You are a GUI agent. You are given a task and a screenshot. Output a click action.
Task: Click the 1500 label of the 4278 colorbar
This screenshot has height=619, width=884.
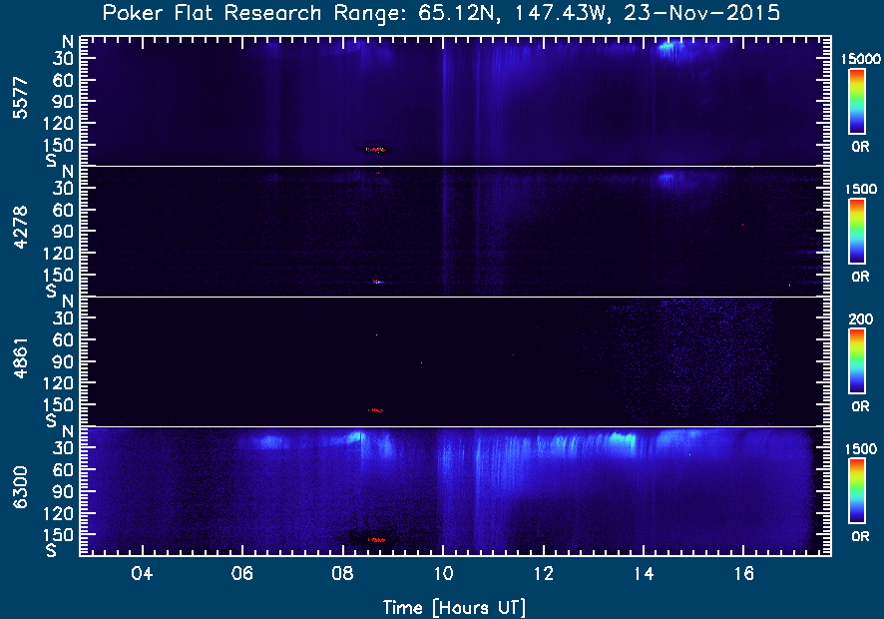pos(861,189)
